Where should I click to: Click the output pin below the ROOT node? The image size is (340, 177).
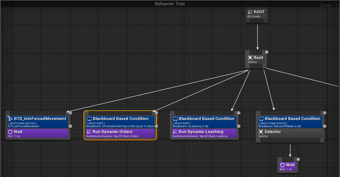[257, 20]
